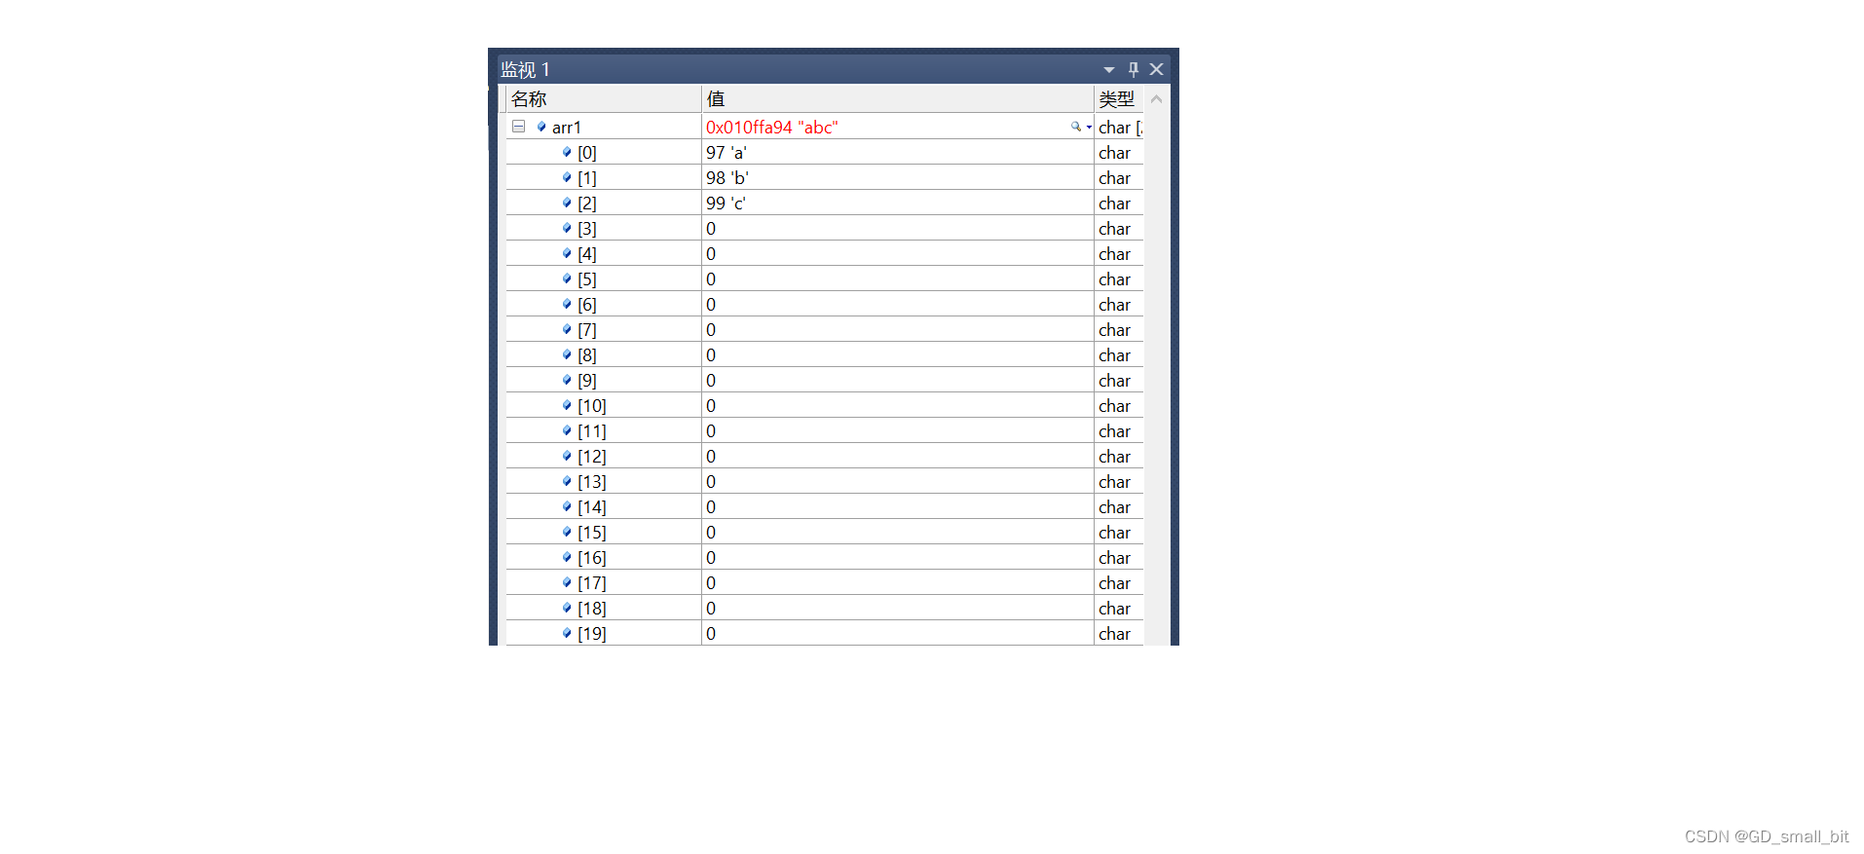Screen dimensions: 1864x854
Task: Select array element [8] row
Action: click(824, 354)
